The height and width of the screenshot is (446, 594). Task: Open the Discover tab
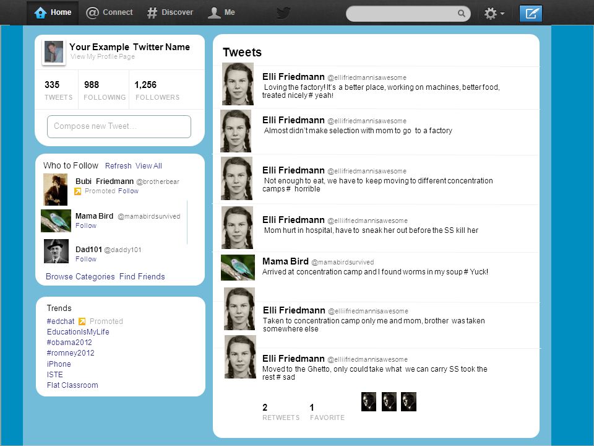coord(170,12)
